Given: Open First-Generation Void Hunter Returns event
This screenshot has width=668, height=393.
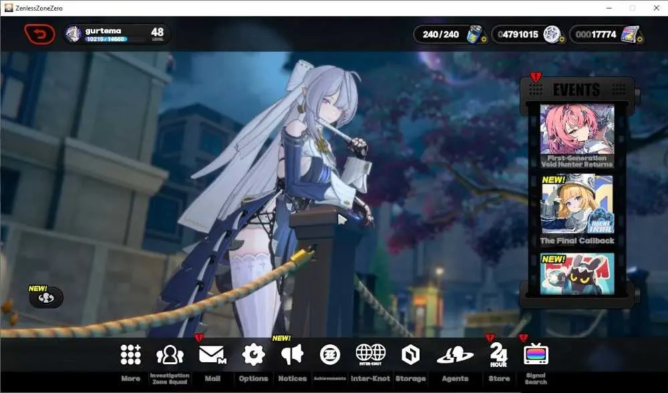Looking at the screenshot, I should tap(577, 136).
